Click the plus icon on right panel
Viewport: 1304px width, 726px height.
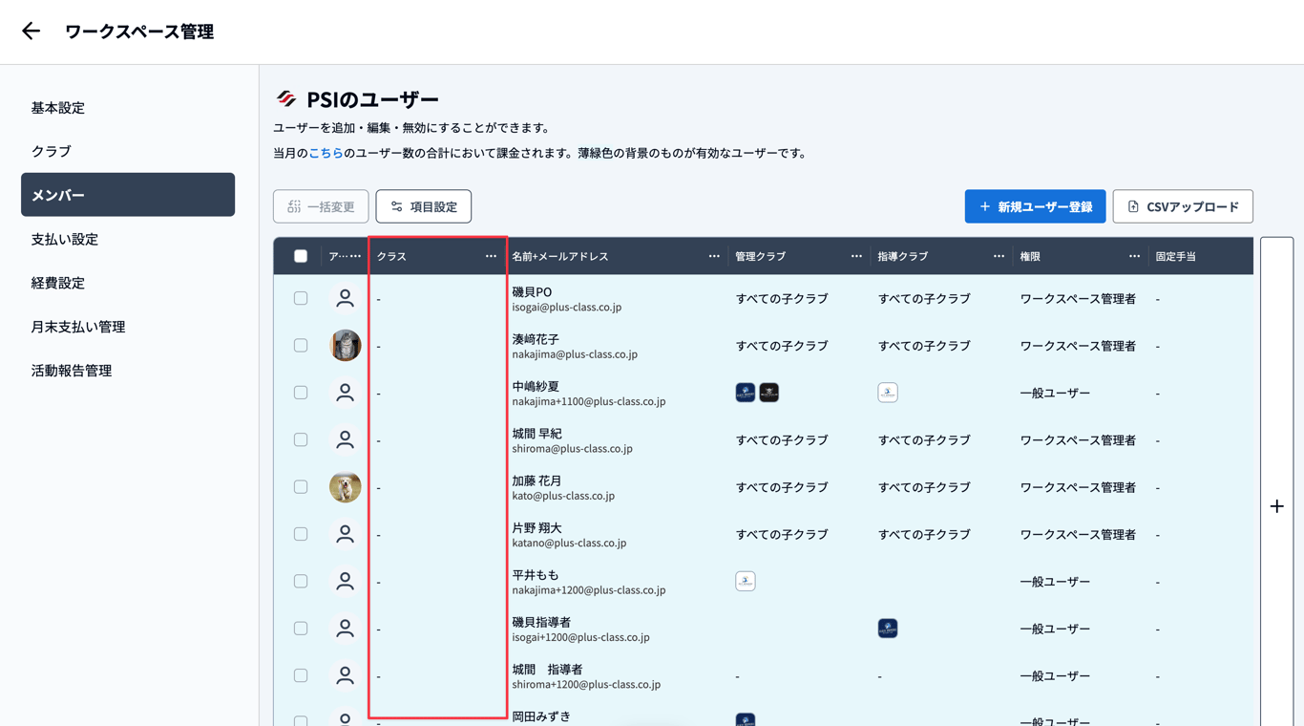[1276, 506]
